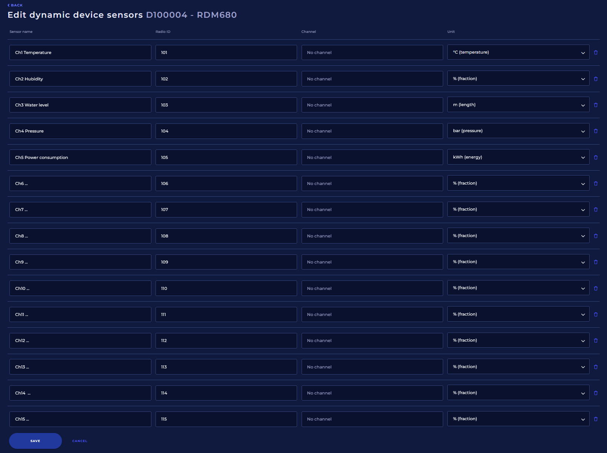Open the kWh (energy) unit dropdown
Image resolution: width=607 pixels, height=453 pixels.
518,157
